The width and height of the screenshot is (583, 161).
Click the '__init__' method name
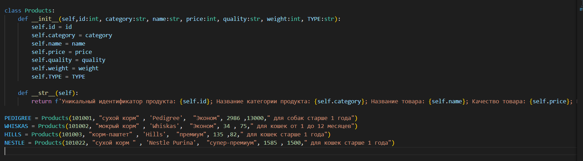click(x=45, y=19)
